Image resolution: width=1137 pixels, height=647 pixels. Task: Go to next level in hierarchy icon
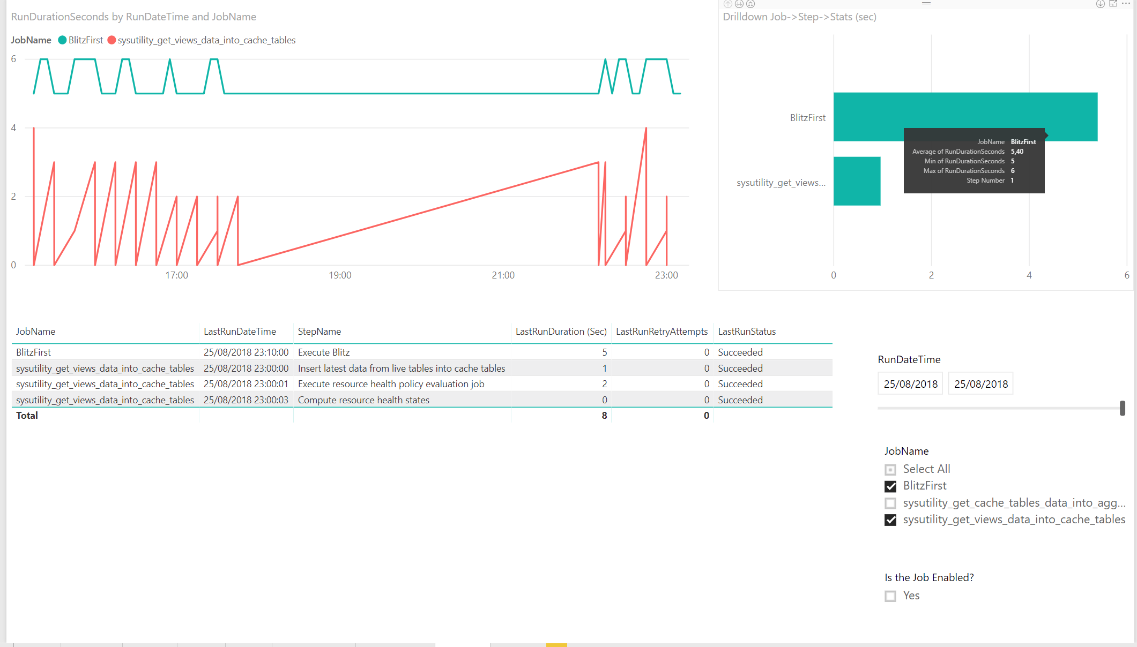[x=739, y=4]
